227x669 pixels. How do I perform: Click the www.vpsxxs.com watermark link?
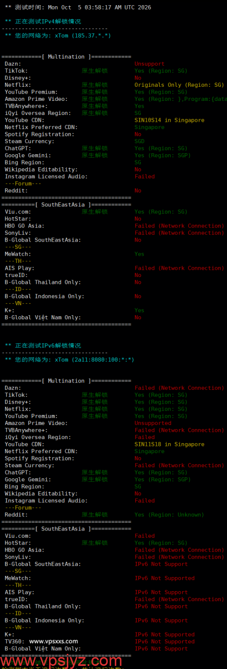[x=53, y=641]
